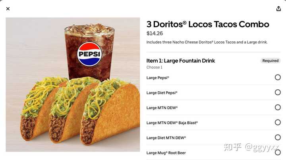Choose the Large Diet MTN DEW radio button
This screenshot has width=286, height=160.
[278, 137]
